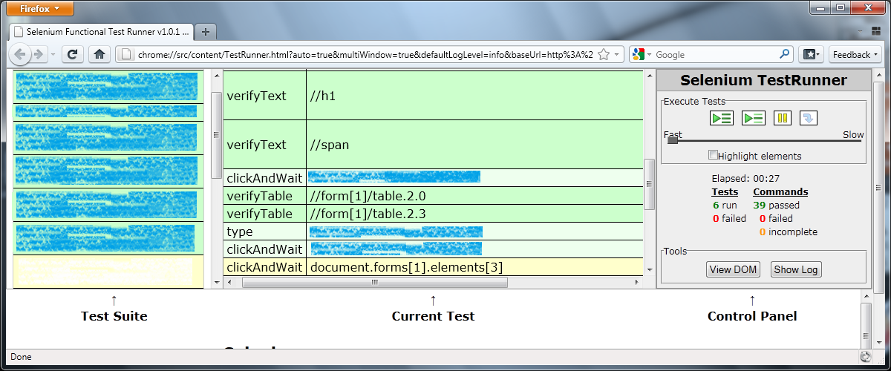Click the Test Suite caption

coord(114,316)
